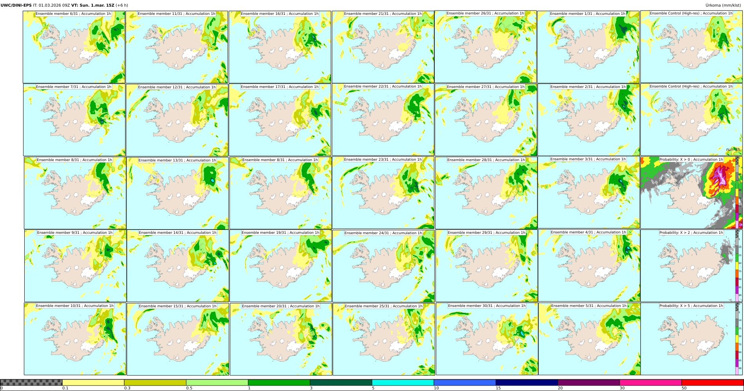This screenshot has height=391, width=744.
Task: Pick the olive 0.3–0.5 legend swatch
Action: click(x=155, y=382)
